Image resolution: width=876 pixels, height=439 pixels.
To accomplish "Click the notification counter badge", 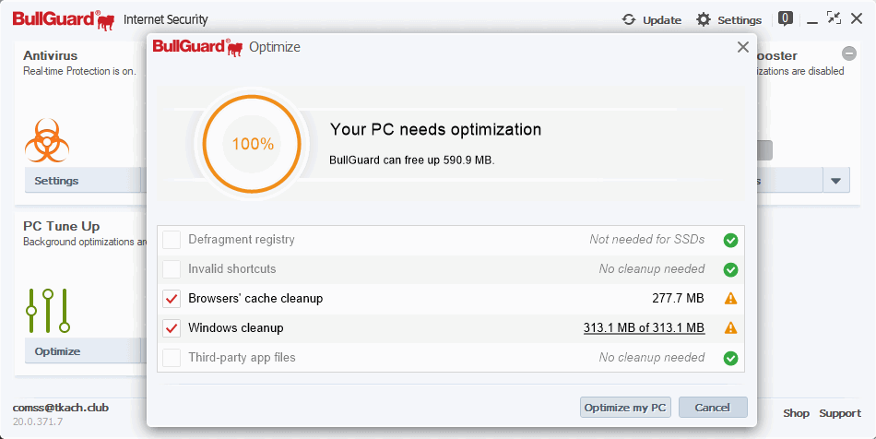I will (x=786, y=18).
